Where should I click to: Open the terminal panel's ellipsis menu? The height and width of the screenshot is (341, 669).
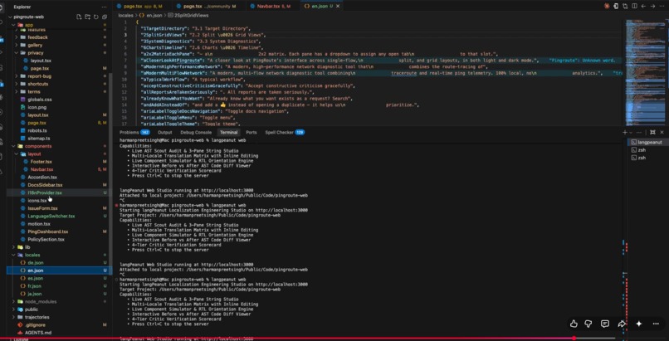click(639, 133)
